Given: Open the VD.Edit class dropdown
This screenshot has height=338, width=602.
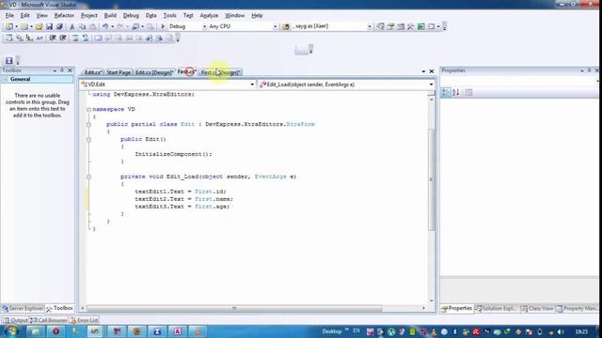Looking at the screenshot, I should [252, 84].
